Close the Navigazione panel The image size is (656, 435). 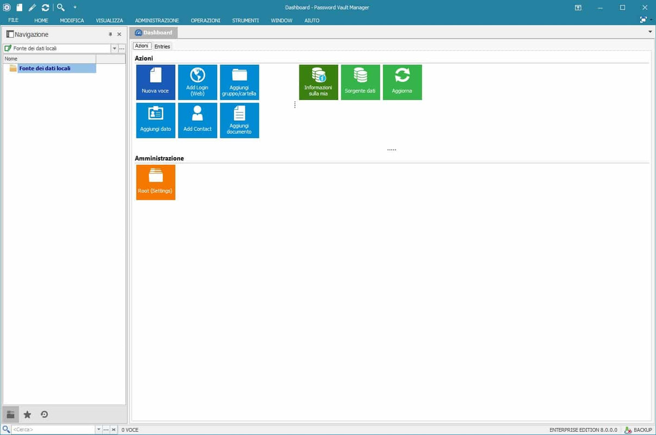tap(120, 34)
